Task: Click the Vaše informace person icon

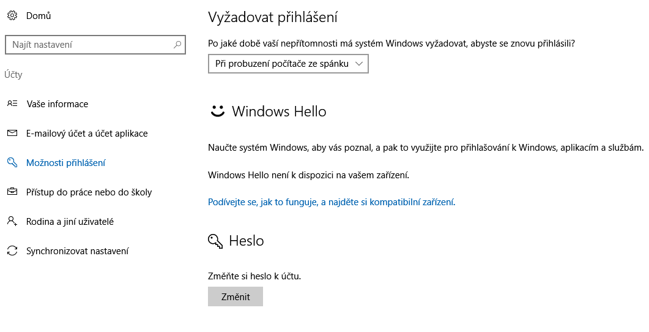Action: [x=12, y=104]
